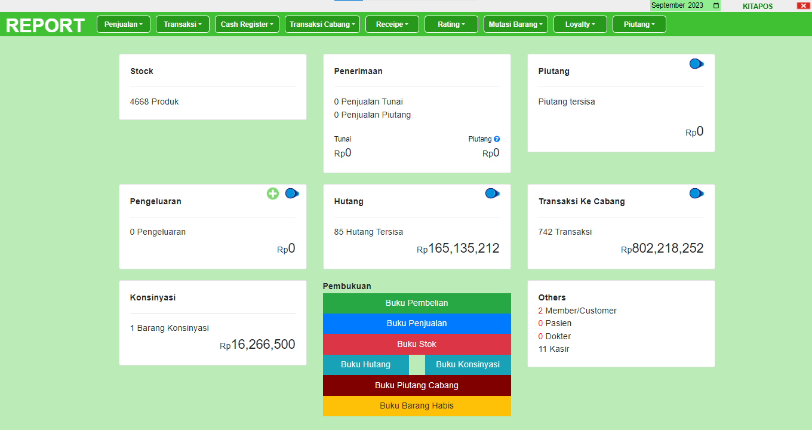
Task: Toggle the Transaksi Ke Cabang switch
Action: [696, 193]
